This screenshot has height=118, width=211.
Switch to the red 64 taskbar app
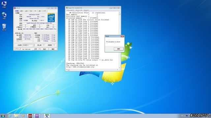coord(30,116)
